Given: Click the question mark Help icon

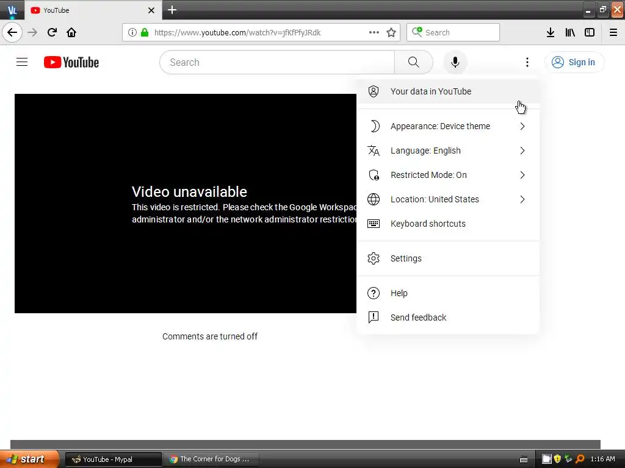Looking at the screenshot, I should click(374, 293).
